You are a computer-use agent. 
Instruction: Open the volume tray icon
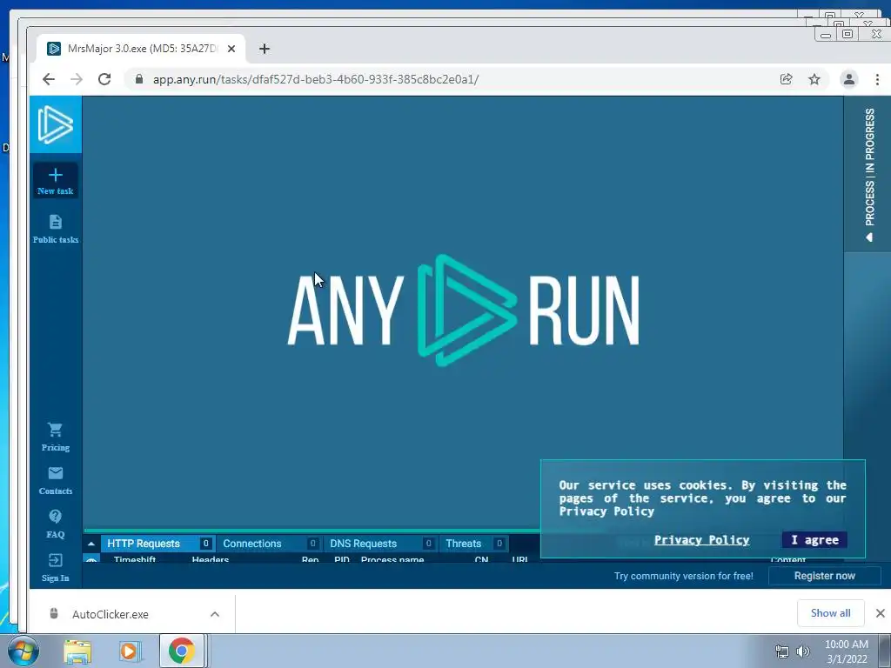click(803, 651)
